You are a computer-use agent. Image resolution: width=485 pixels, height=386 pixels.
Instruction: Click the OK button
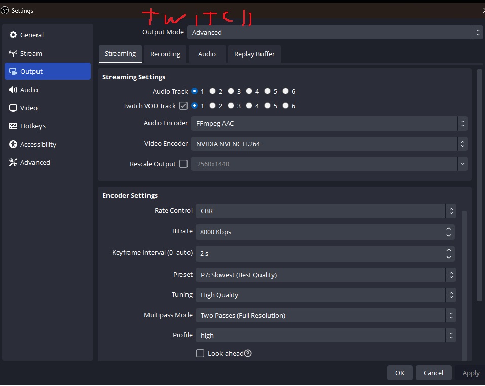tap(399, 373)
